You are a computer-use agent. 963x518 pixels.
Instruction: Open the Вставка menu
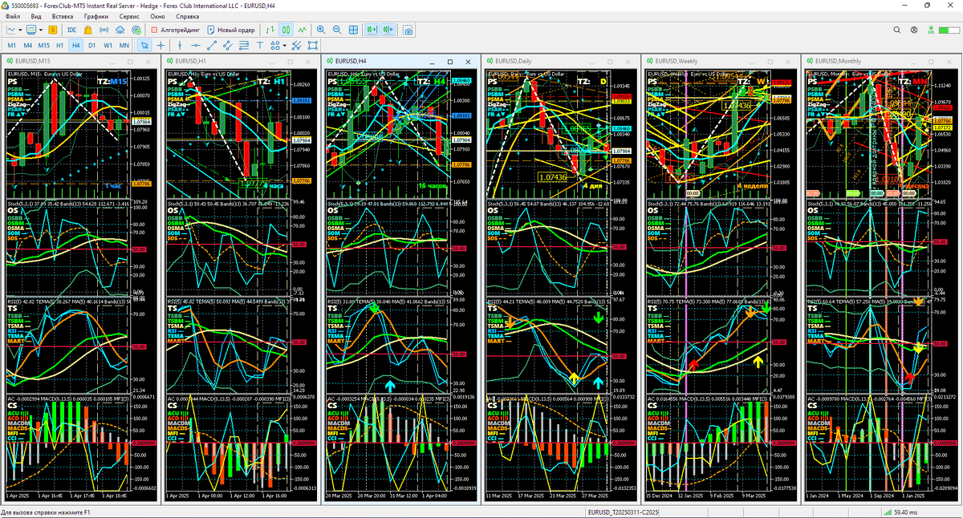62,16
